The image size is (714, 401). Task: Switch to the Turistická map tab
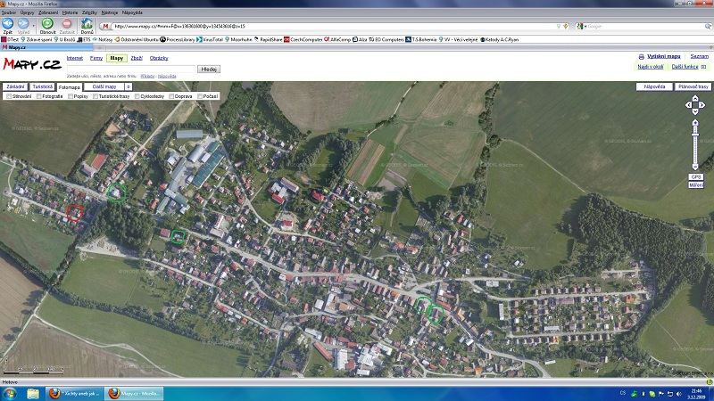click(42, 86)
